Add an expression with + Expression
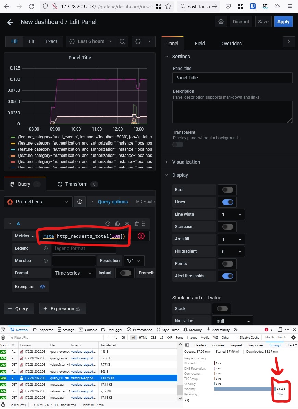 click(63, 309)
